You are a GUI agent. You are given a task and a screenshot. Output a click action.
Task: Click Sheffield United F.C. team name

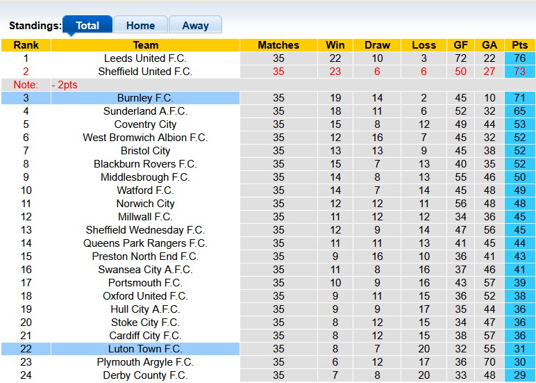point(145,72)
